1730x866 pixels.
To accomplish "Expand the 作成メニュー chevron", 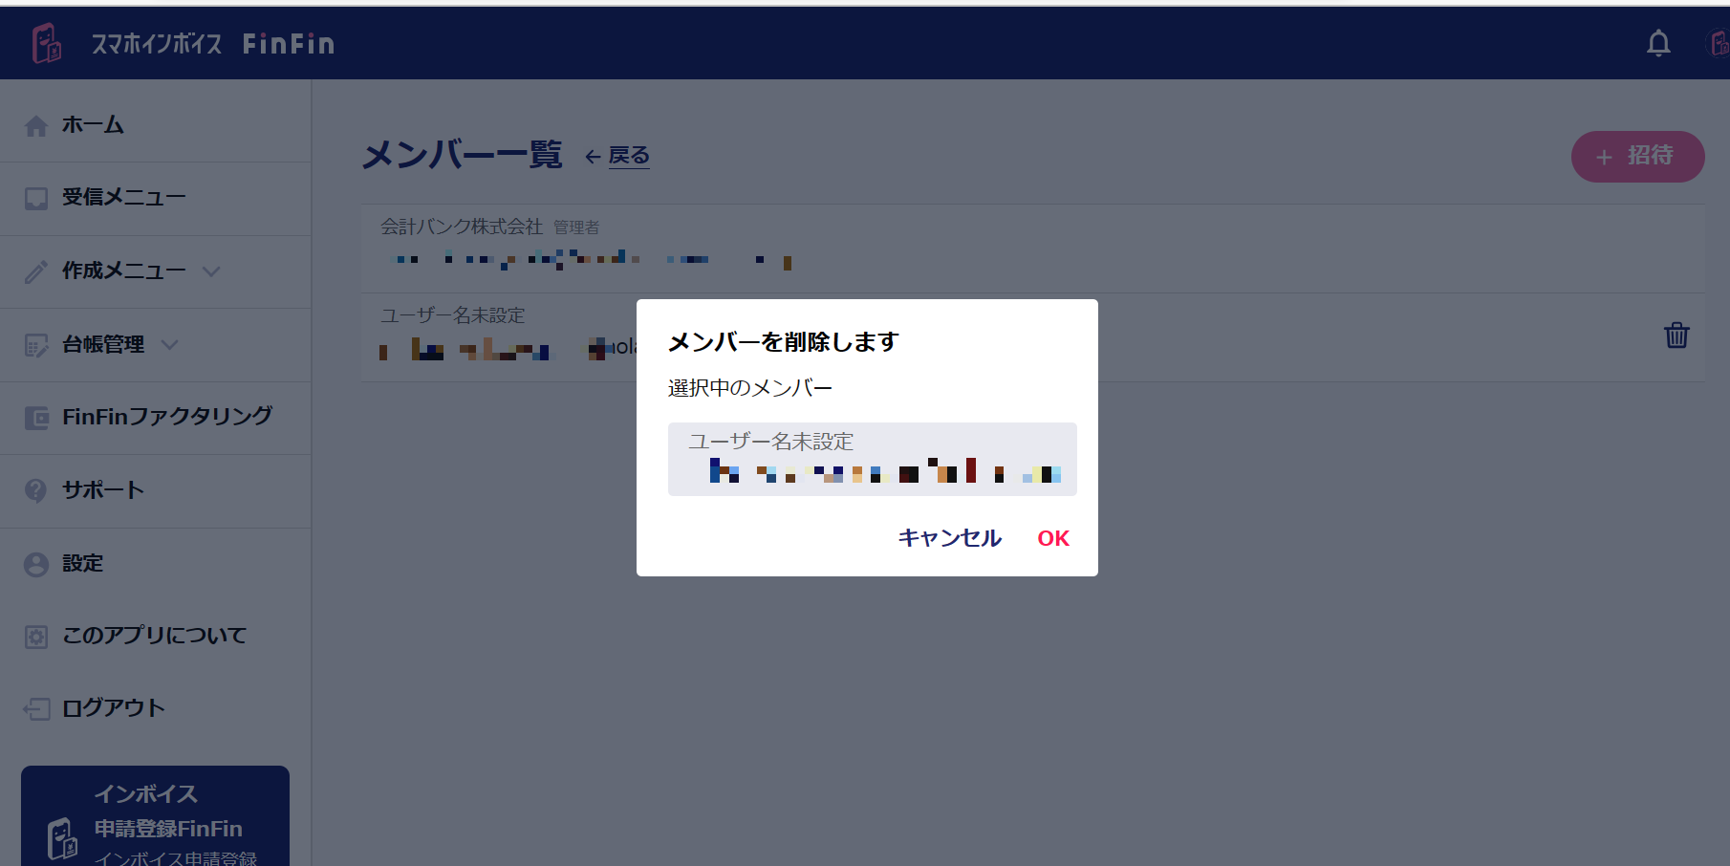I will (211, 271).
